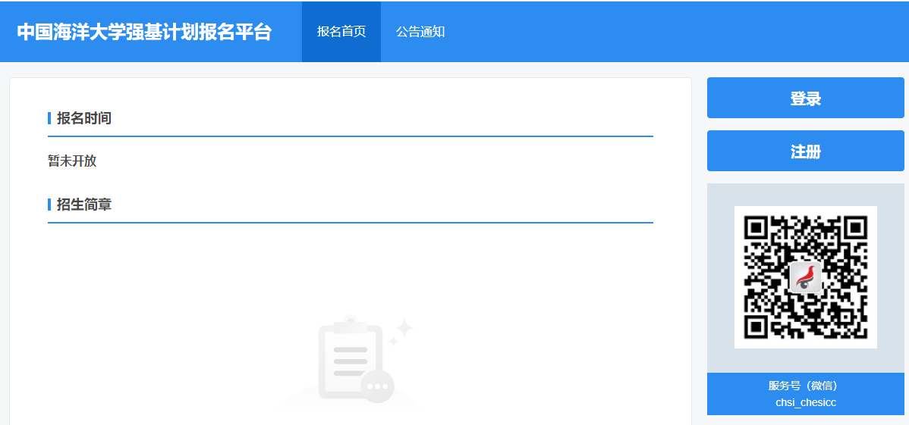Click the 注册 button
This screenshot has height=425, width=909.
click(x=805, y=151)
